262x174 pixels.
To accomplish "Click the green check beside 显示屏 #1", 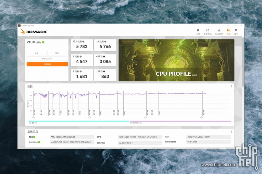I will (x=39, y=142).
